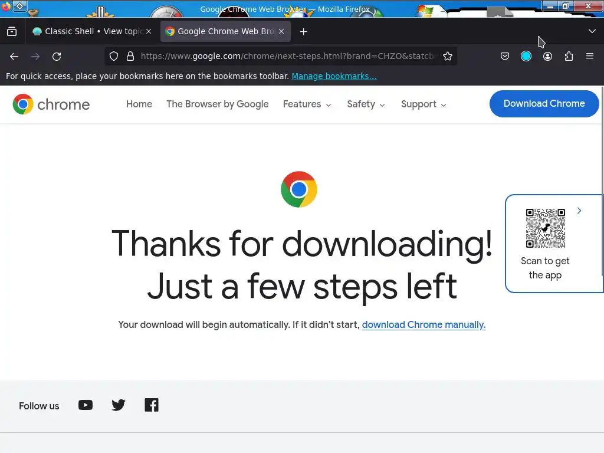Click the download Chrome manually link

pyautogui.click(x=424, y=325)
